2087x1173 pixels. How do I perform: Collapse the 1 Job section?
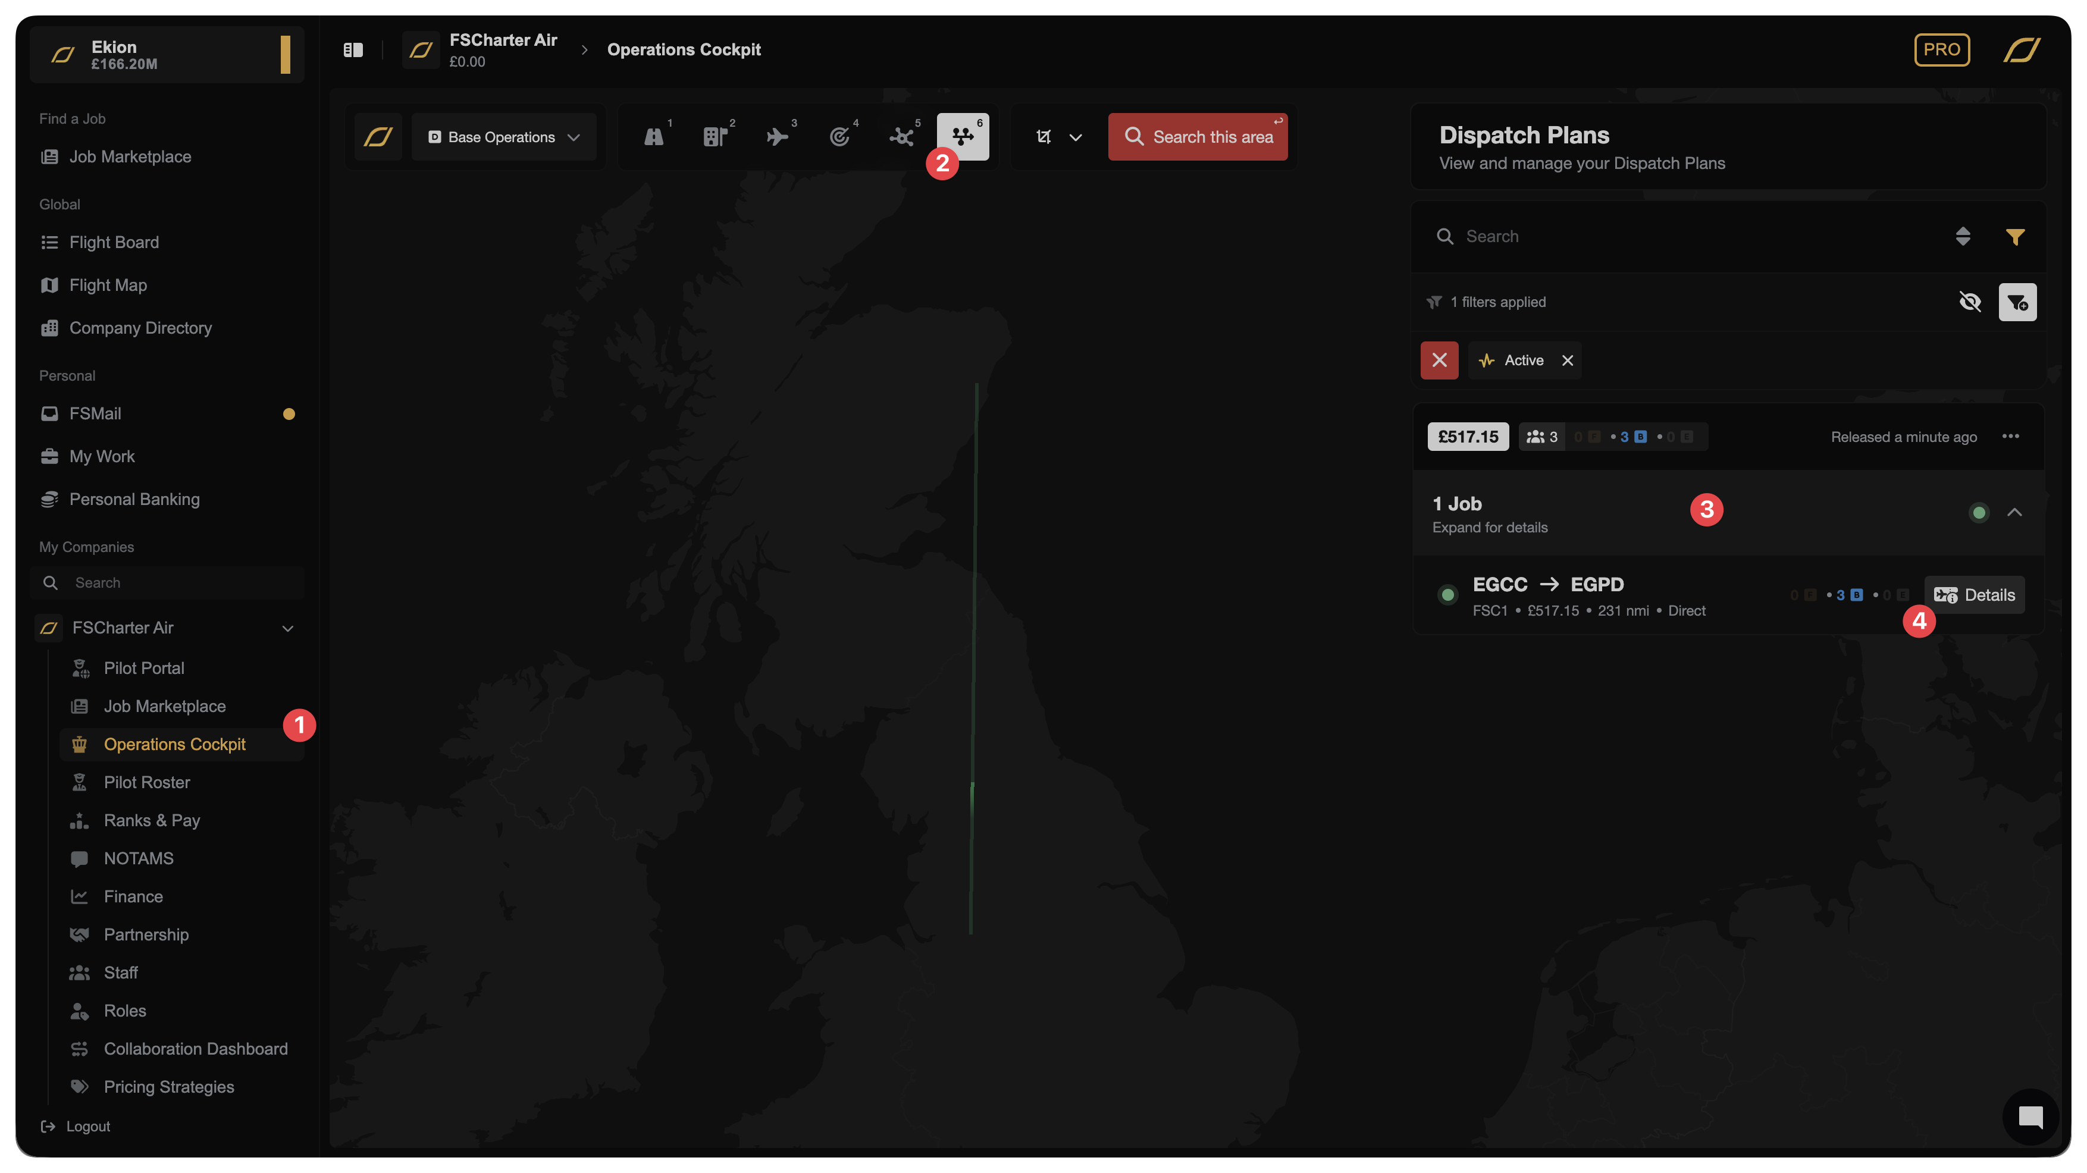[x=2014, y=512]
